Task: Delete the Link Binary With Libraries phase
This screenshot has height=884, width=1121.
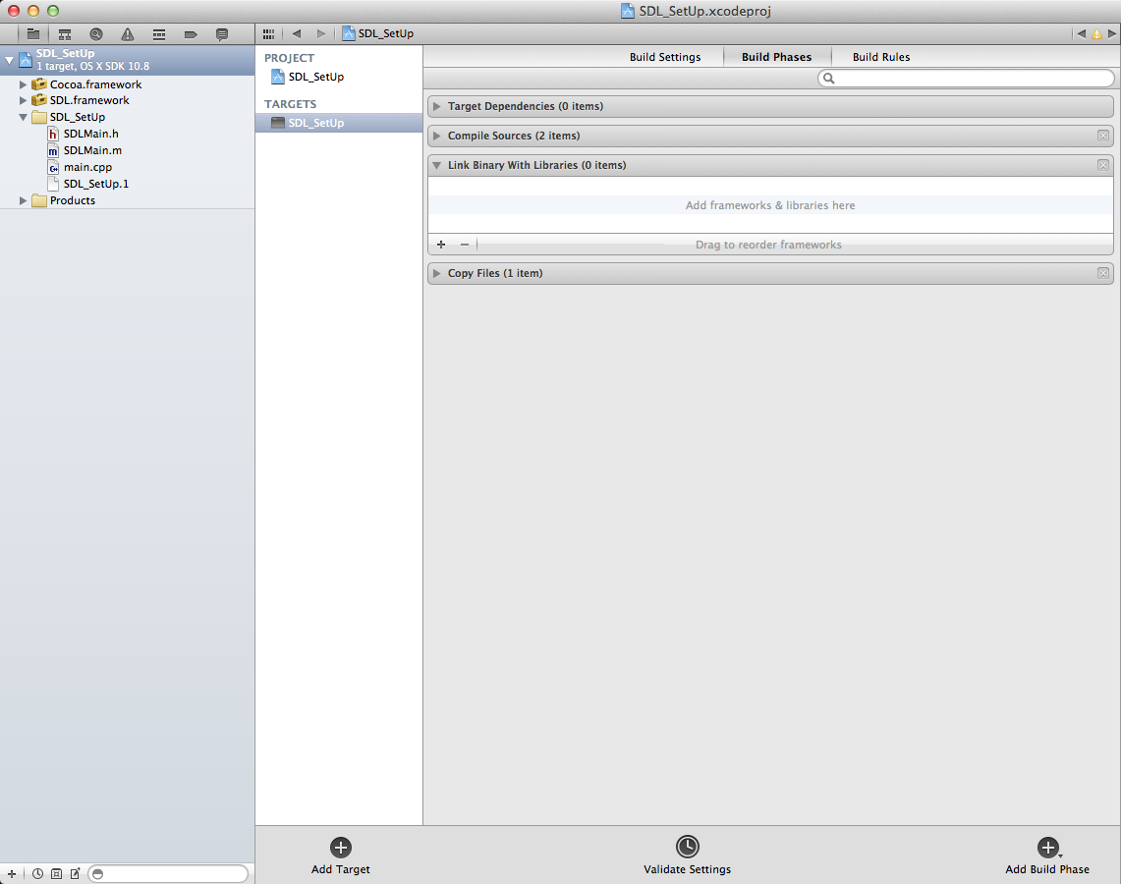Action: tap(1103, 165)
